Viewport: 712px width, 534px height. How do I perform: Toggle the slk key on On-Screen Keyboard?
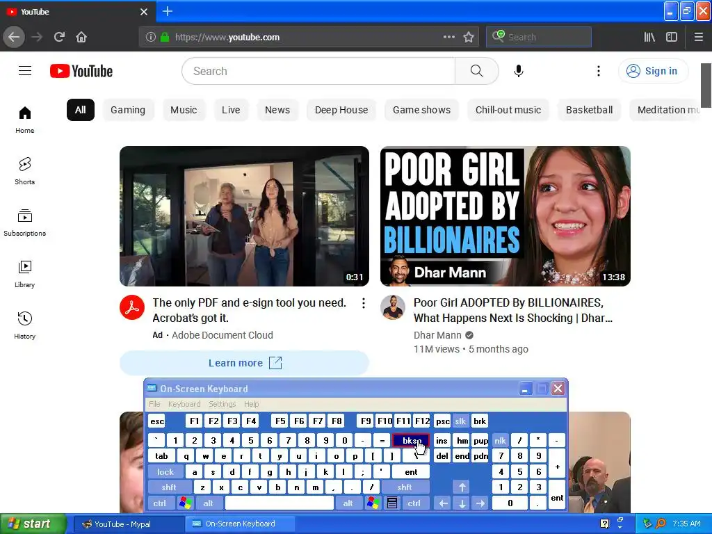(460, 421)
